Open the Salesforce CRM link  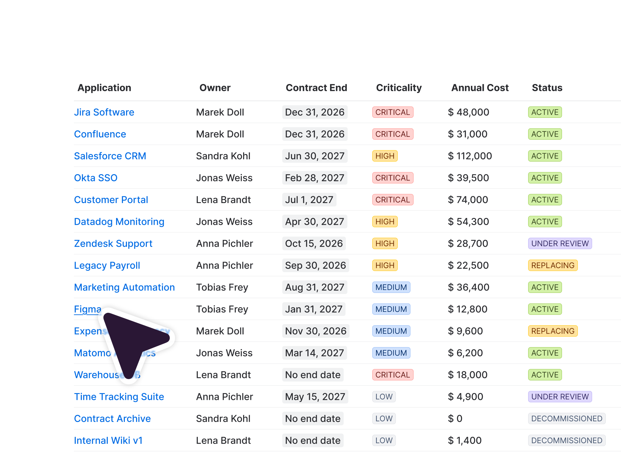point(110,156)
